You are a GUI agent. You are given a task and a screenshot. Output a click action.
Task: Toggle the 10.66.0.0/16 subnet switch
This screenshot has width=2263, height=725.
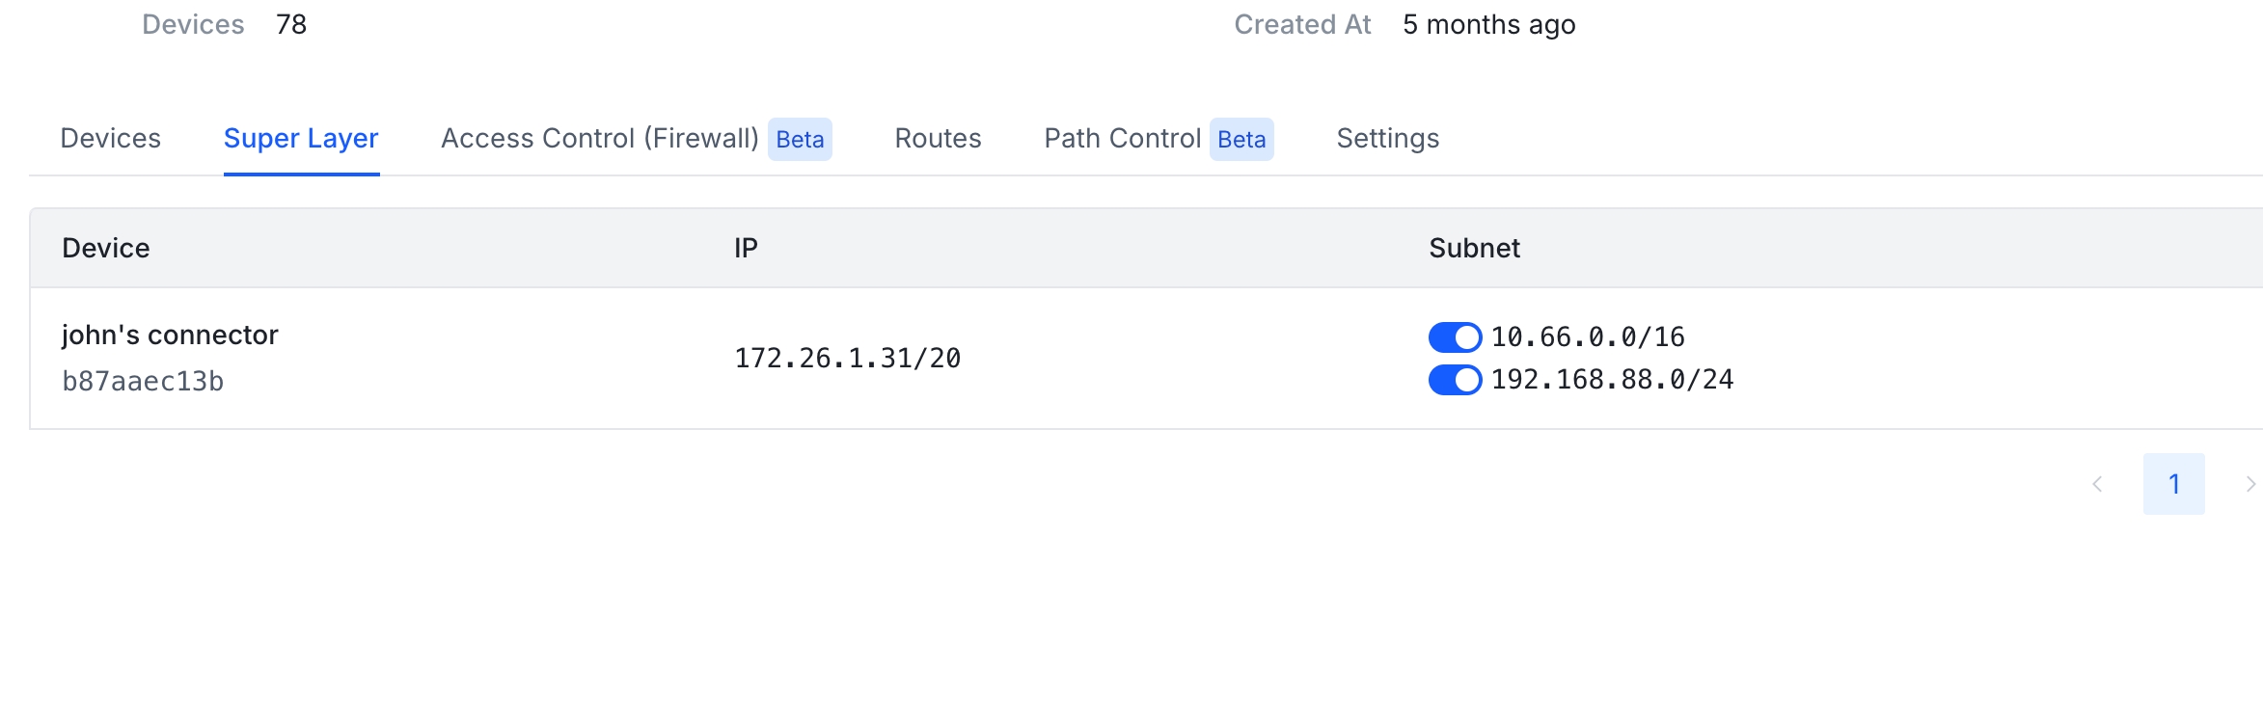[x=1455, y=337]
